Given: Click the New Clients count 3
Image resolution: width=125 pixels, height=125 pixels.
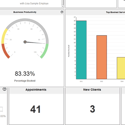Looking at the screenshot, I should pyautogui.click(x=92, y=109).
